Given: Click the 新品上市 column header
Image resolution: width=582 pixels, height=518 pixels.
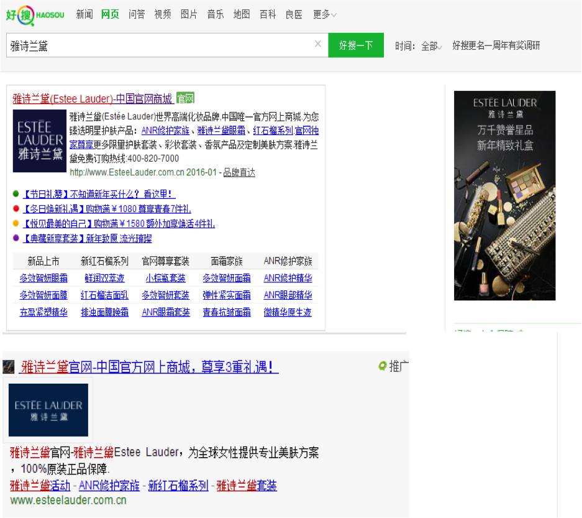Looking at the screenshot, I should [43, 261].
